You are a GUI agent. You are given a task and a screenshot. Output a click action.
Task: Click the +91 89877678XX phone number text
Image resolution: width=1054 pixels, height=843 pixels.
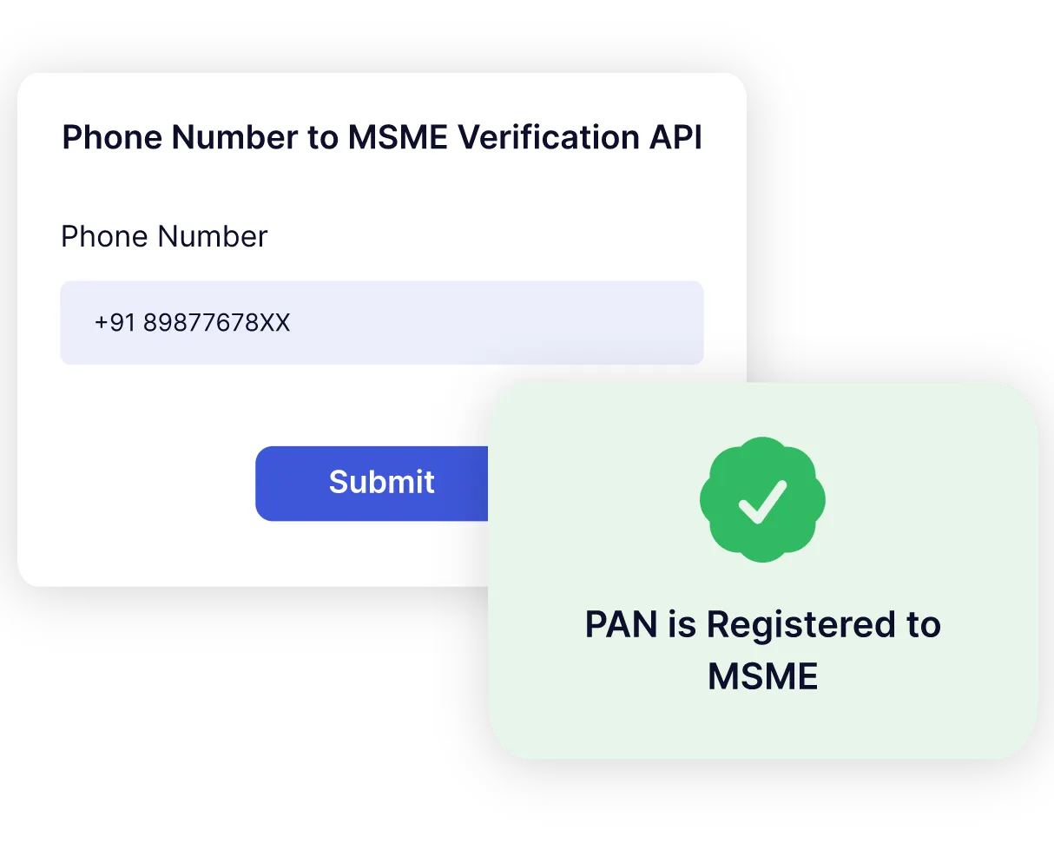click(193, 323)
